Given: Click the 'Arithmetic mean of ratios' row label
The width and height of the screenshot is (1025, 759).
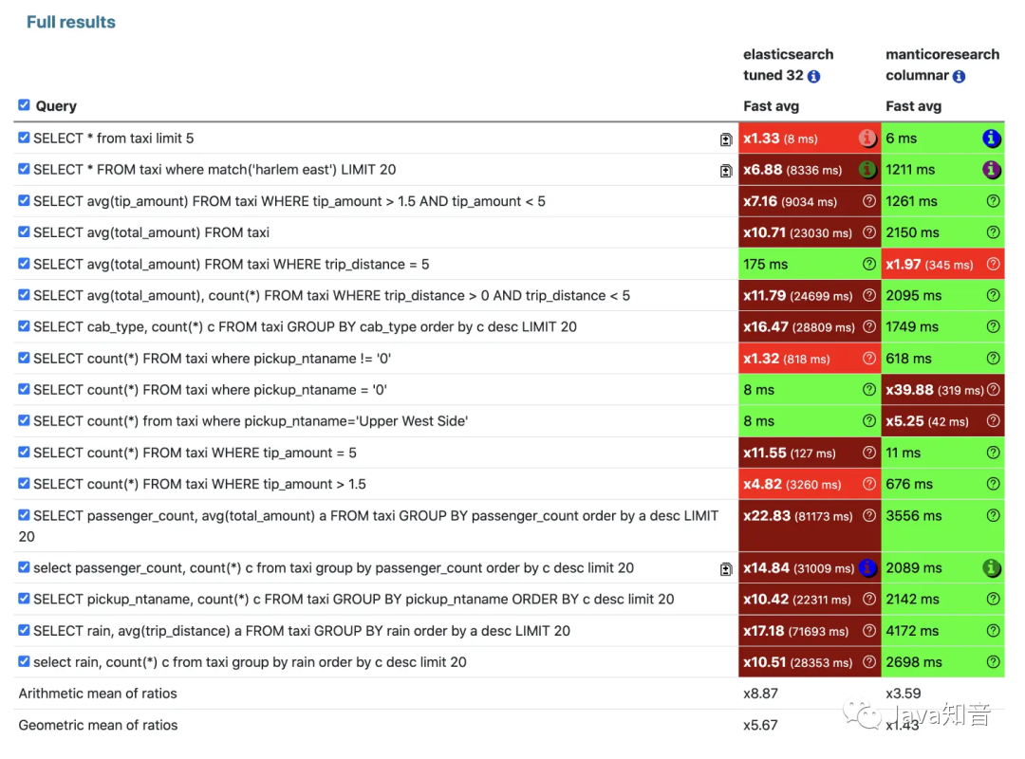Looking at the screenshot, I should pyautogui.click(x=98, y=694).
